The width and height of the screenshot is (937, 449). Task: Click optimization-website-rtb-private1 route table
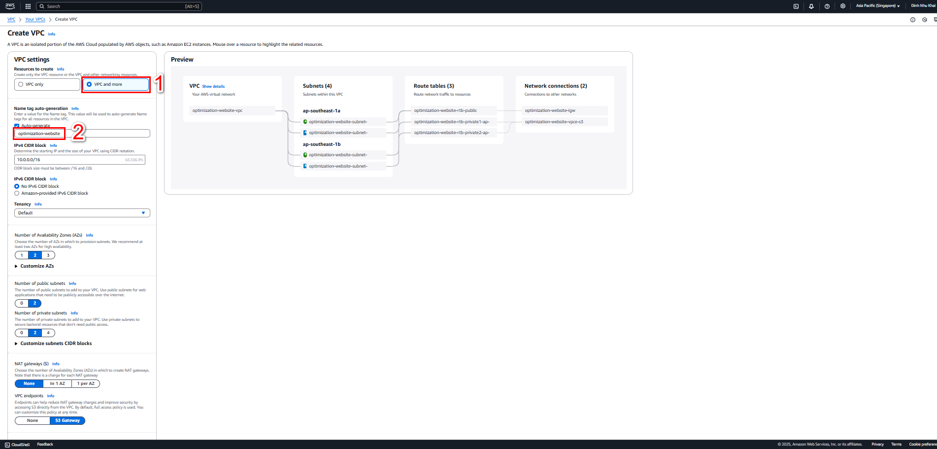pyautogui.click(x=454, y=122)
